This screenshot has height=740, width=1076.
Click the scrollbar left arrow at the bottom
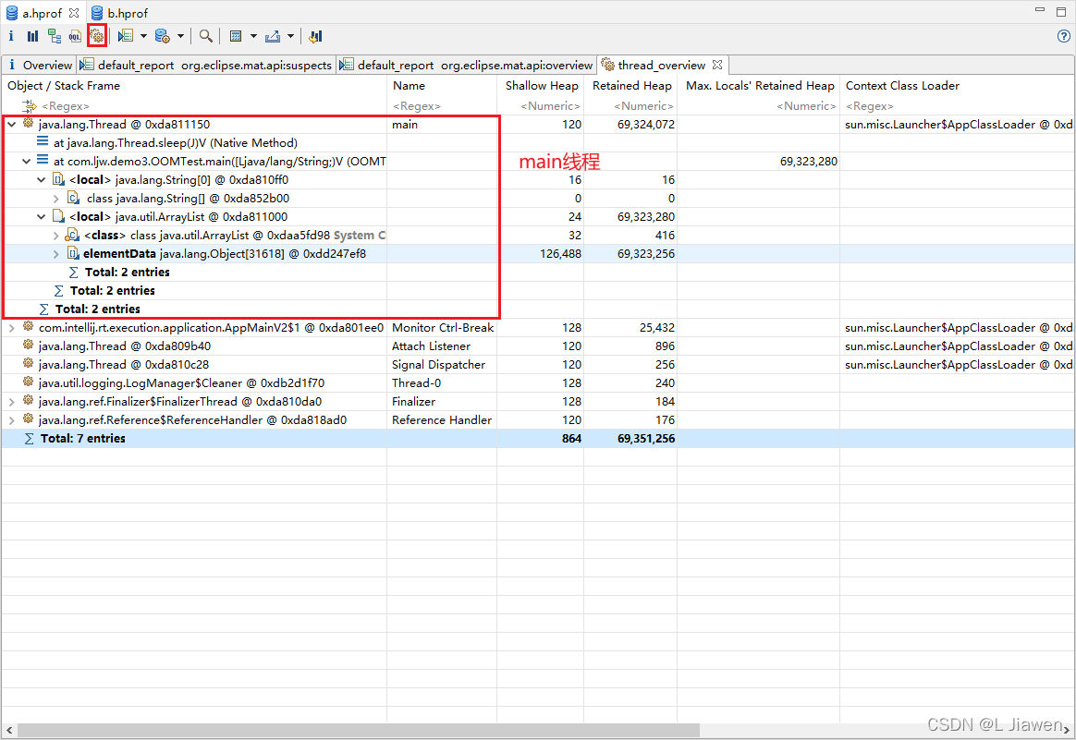[9, 730]
